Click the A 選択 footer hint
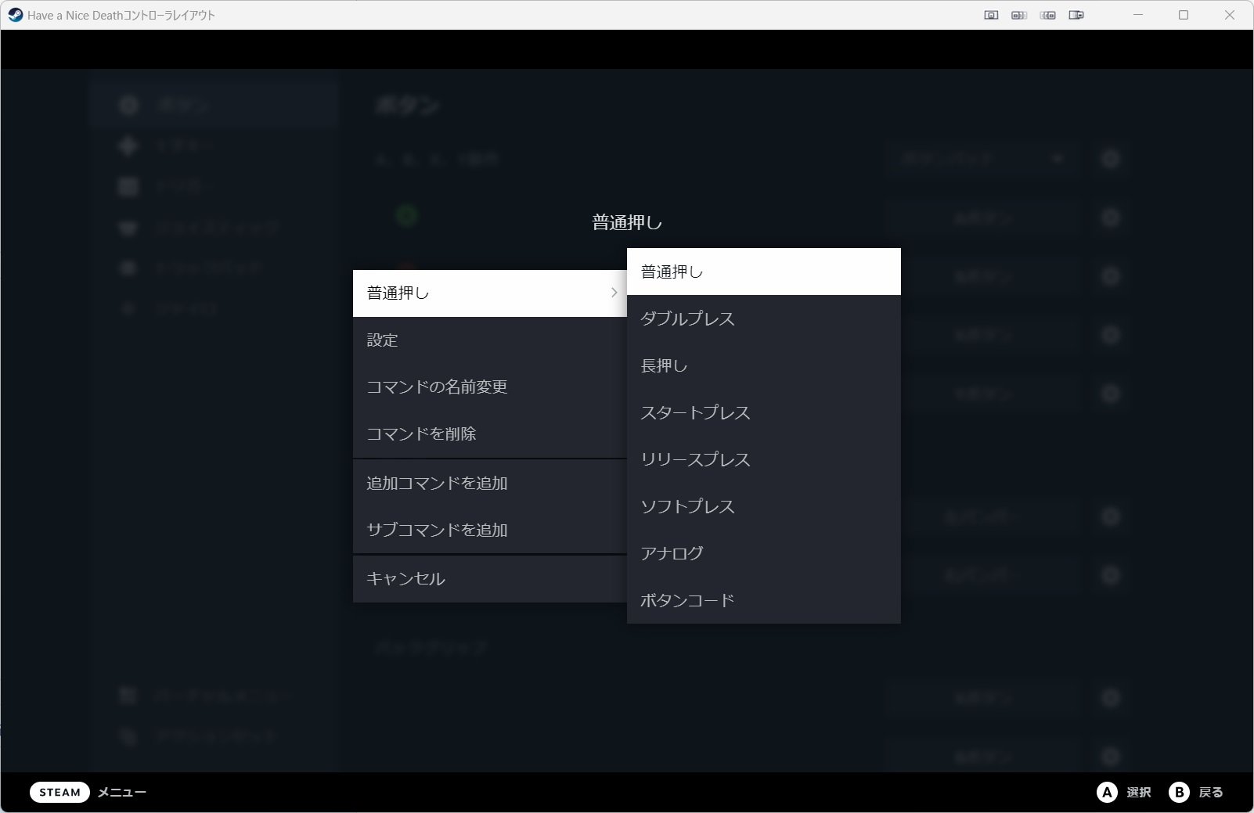 pyautogui.click(x=1123, y=793)
